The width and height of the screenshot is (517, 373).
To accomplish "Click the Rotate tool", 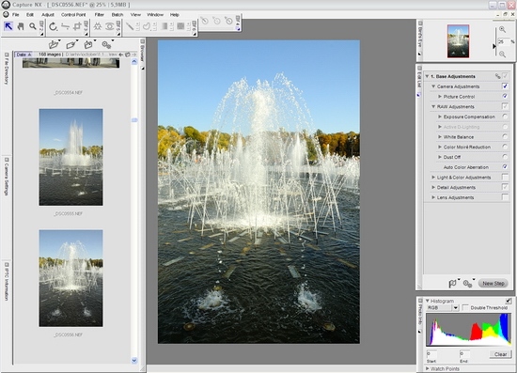I will tap(53, 26).
